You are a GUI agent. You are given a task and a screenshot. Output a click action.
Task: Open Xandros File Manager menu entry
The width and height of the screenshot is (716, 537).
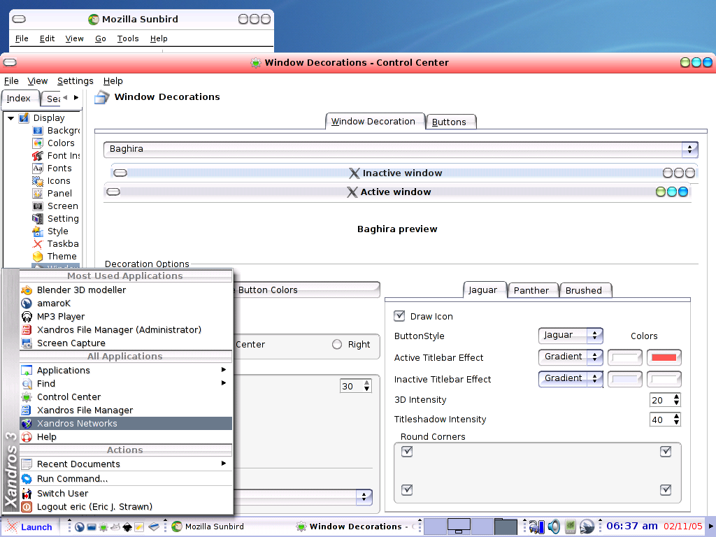pyautogui.click(x=126, y=410)
